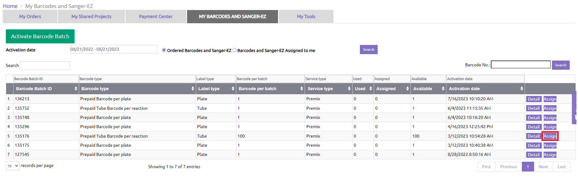Screen dimensions: 578x177
Task: Click the Barcode No. input field
Action: (x=521, y=65)
